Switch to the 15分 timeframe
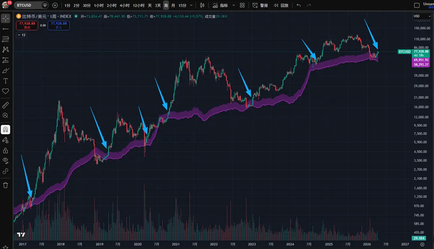434x249 pixels. (x=182, y=5)
